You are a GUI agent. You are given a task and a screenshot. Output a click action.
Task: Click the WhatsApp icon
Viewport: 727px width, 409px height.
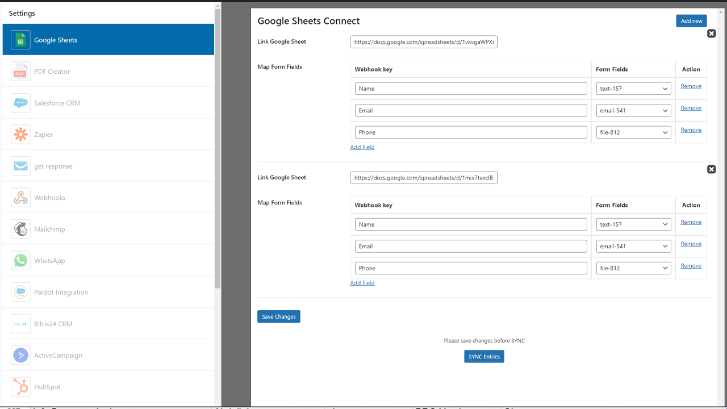20,261
